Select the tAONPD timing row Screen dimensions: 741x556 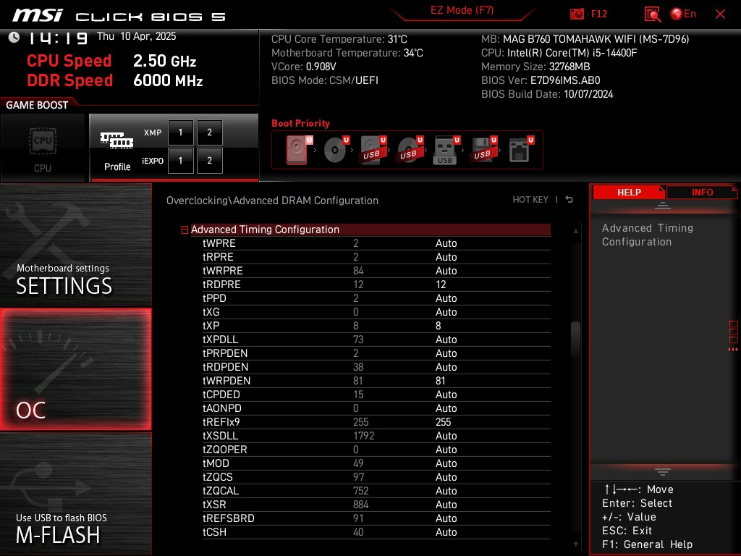376,408
